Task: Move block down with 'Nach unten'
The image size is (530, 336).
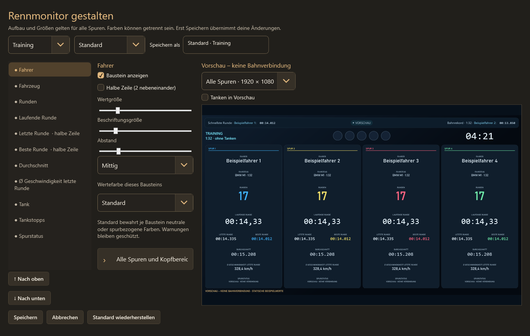Action: click(x=29, y=298)
